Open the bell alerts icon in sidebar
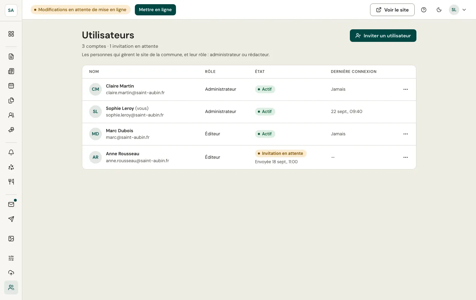This screenshot has width=476, height=300. (x=11, y=152)
